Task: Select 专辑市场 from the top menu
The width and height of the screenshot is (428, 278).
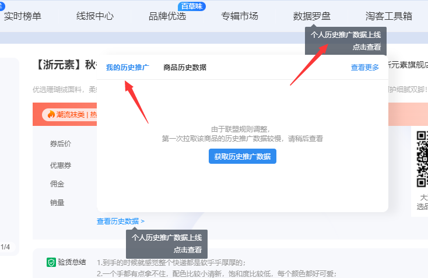Action: coord(239,16)
